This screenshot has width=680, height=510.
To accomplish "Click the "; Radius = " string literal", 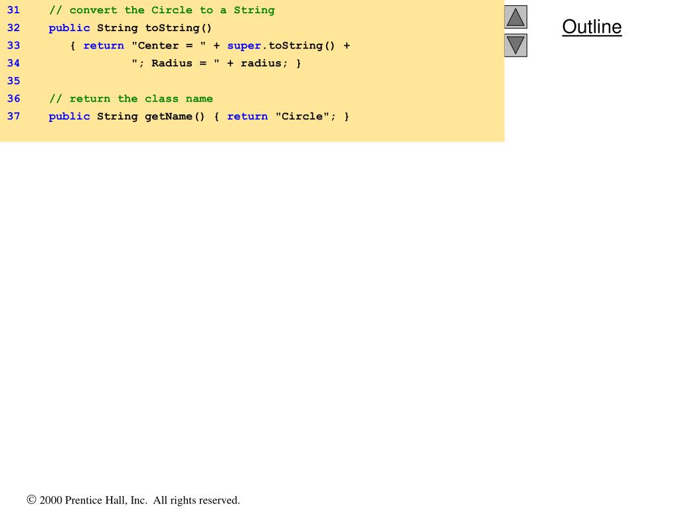I will [x=175, y=63].
